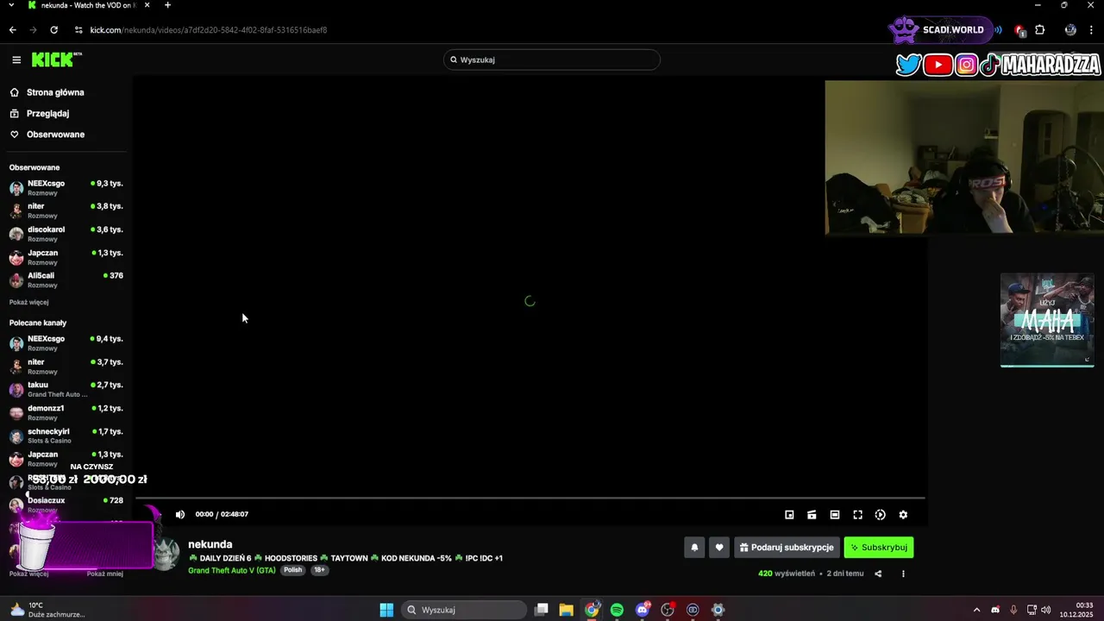Show hidden system tray icons
This screenshot has height=621, width=1104.
tap(976, 610)
